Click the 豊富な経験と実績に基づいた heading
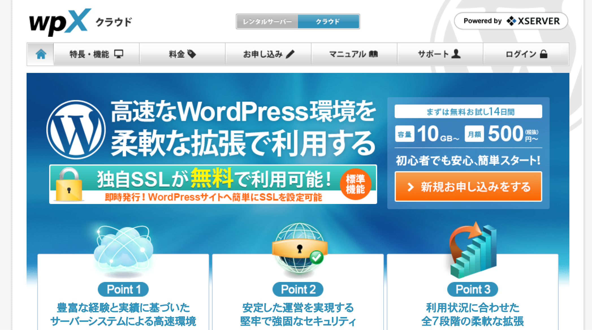The height and width of the screenshot is (330, 592). point(123,308)
